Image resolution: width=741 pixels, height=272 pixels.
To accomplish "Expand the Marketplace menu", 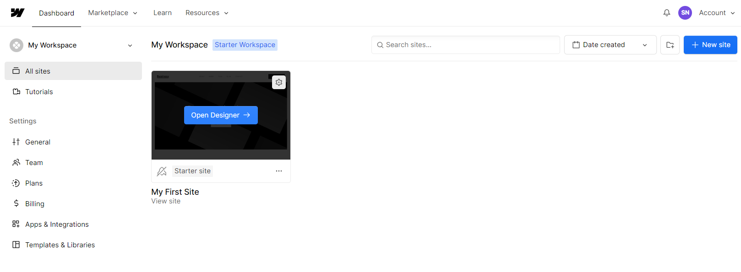I will pos(113,13).
